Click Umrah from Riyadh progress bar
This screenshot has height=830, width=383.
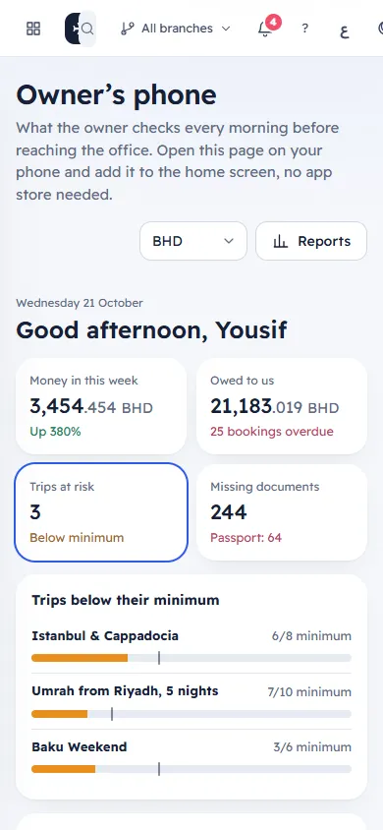pyautogui.click(x=191, y=714)
